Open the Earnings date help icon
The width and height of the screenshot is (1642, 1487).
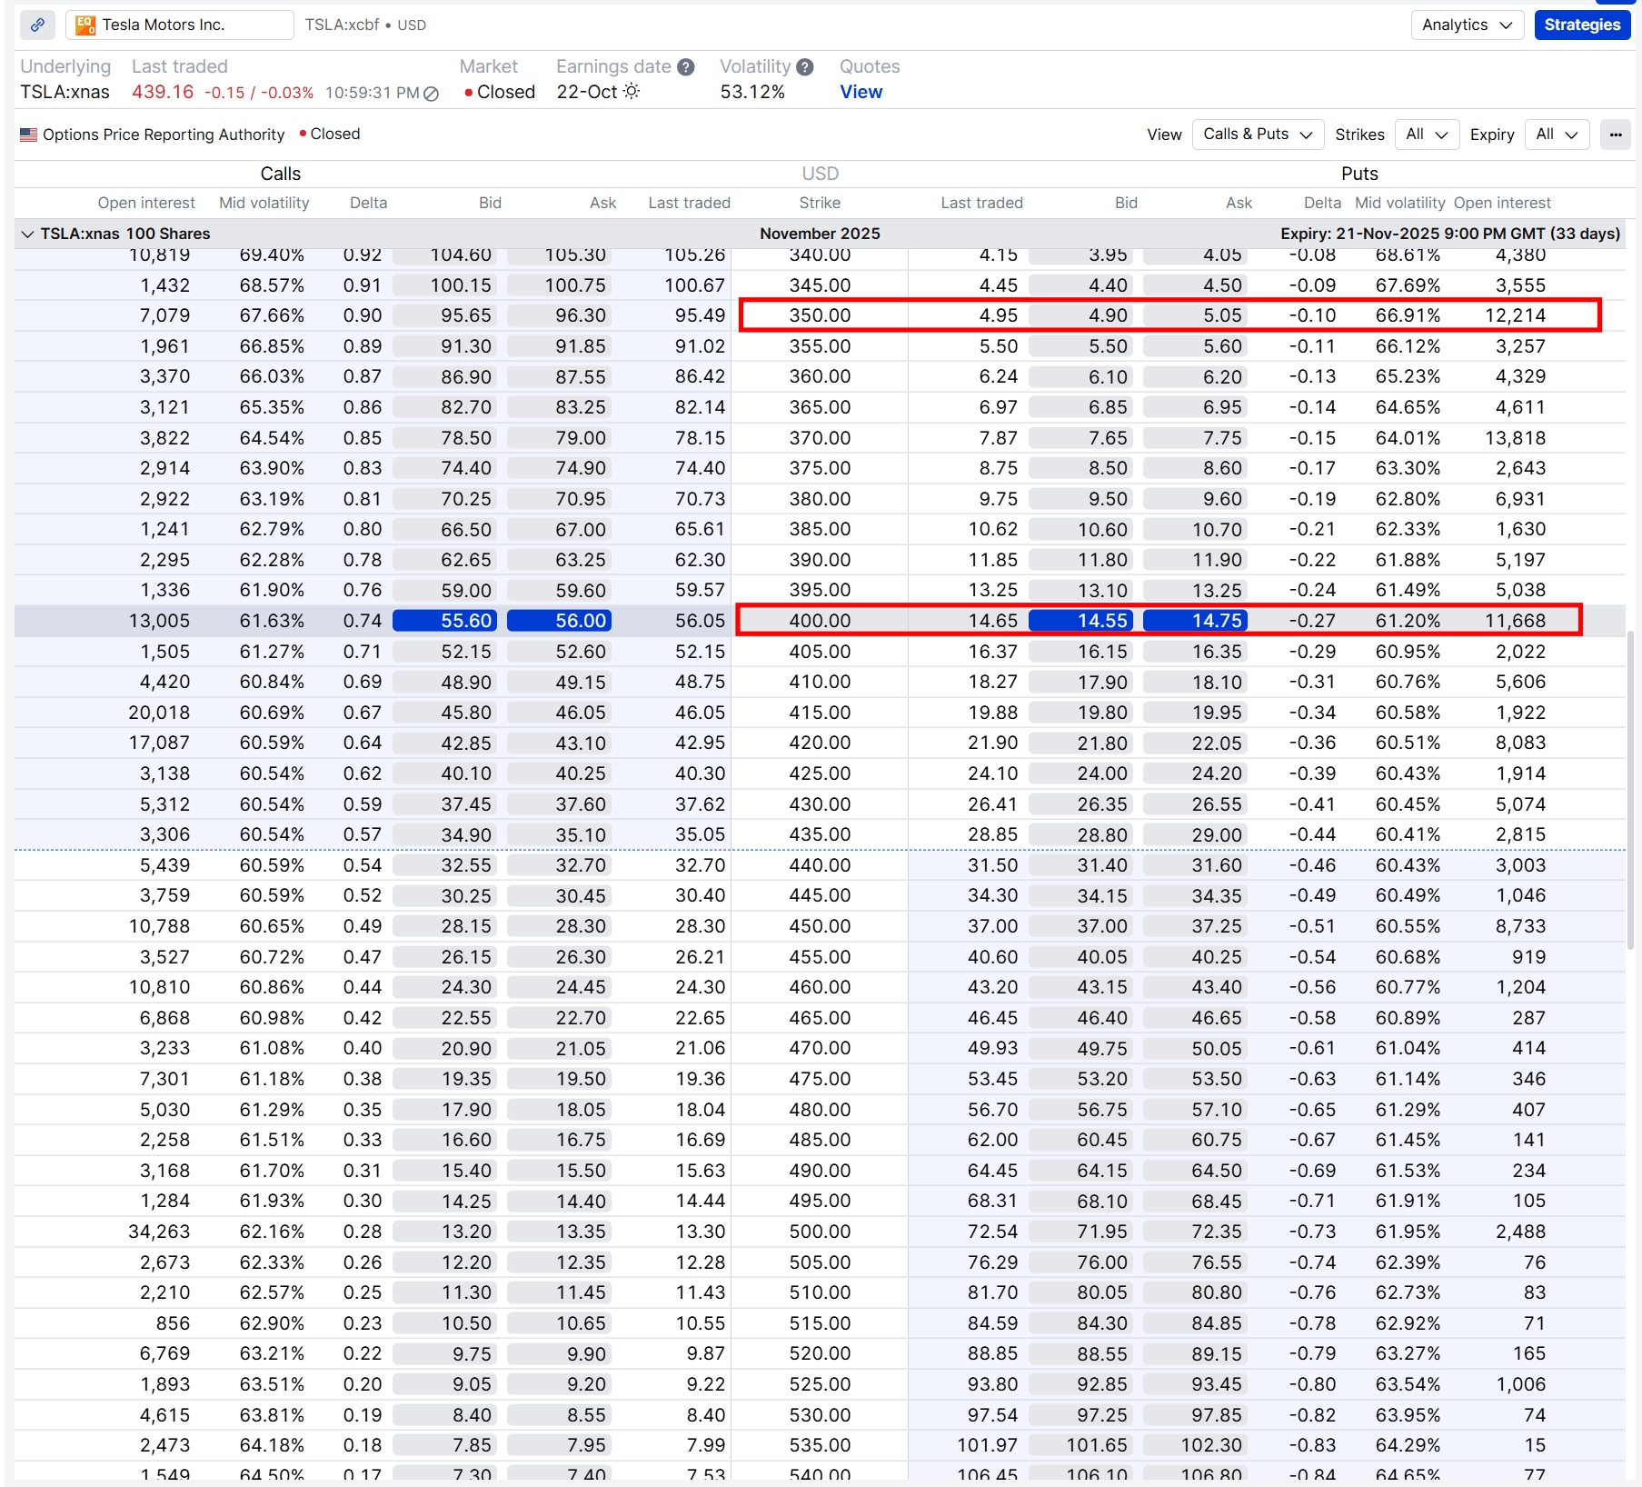pyautogui.click(x=685, y=65)
